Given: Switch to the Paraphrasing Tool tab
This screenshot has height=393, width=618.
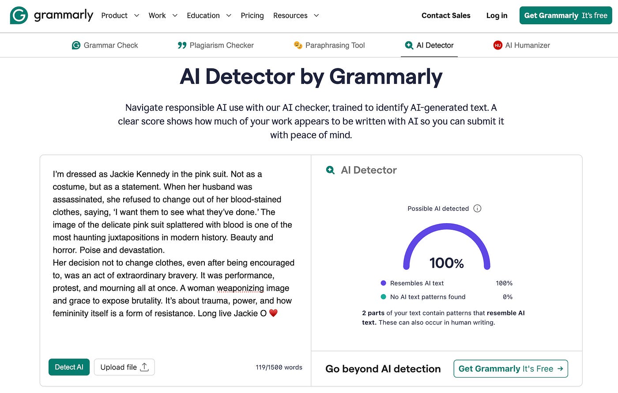Looking at the screenshot, I should 329,45.
